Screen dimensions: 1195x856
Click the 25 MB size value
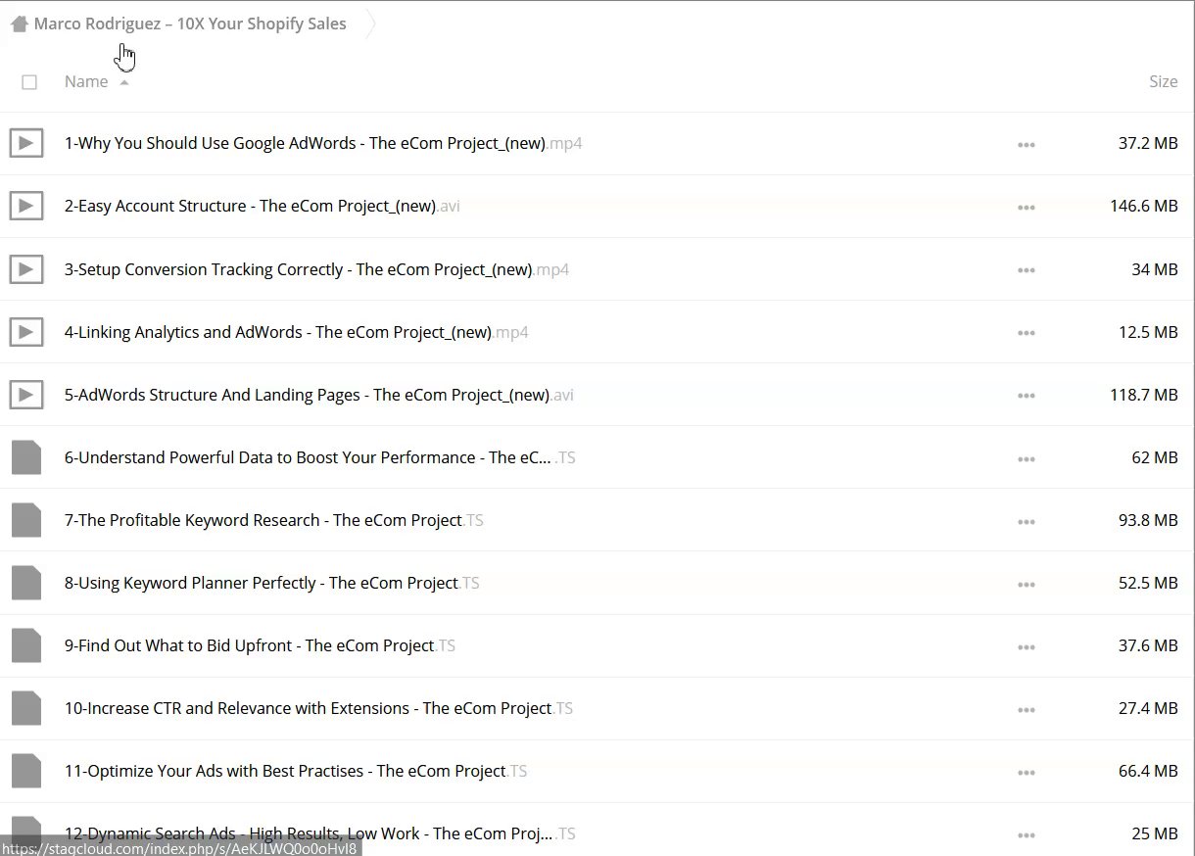click(x=1155, y=833)
